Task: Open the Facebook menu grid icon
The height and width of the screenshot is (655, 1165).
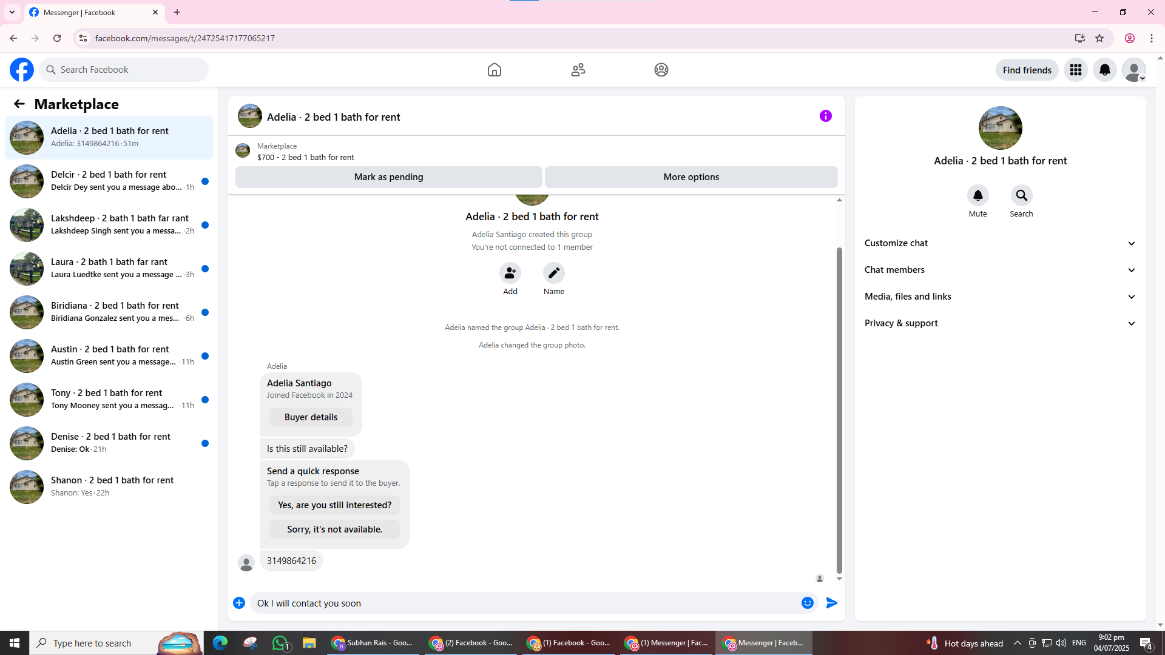Action: tap(1075, 70)
